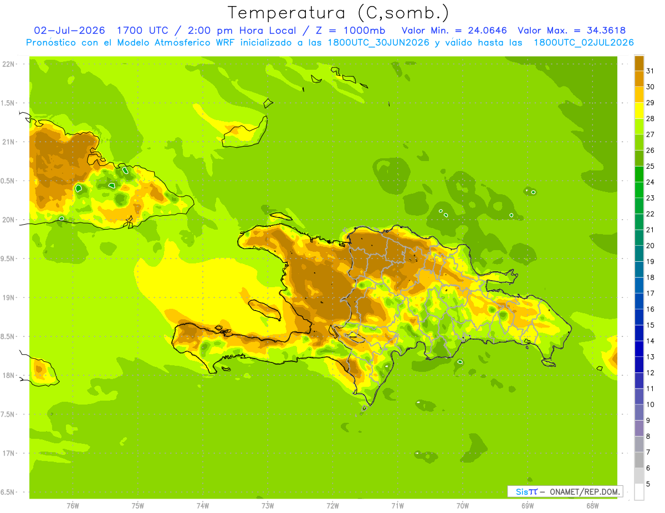Click the "22N" latitude axis label
This screenshot has height=513, width=665.
[8, 64]
